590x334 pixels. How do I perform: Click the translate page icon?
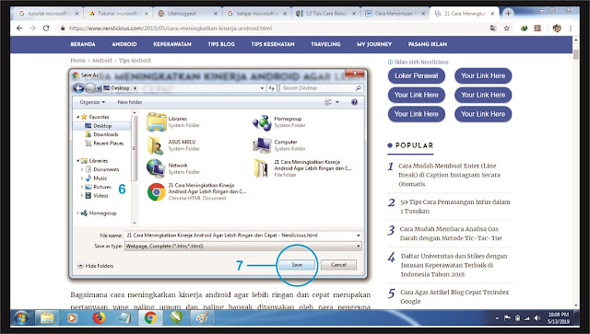tap(493, 29)
